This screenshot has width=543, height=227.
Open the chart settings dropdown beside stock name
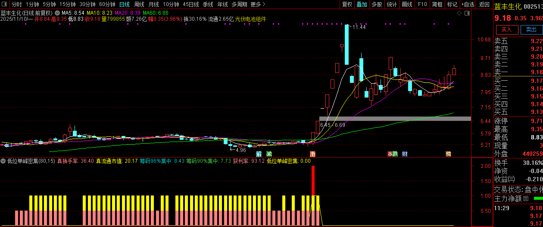point(57,13)
